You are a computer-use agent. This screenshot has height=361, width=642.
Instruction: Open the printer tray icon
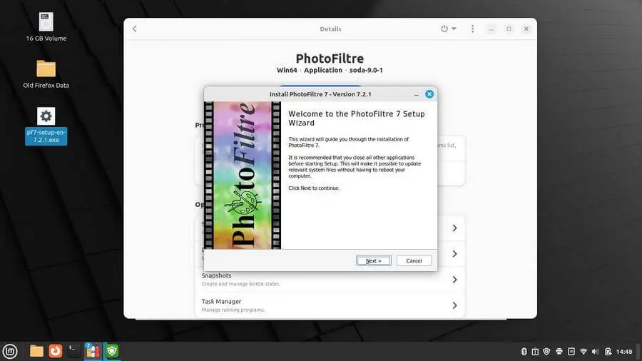559,352
